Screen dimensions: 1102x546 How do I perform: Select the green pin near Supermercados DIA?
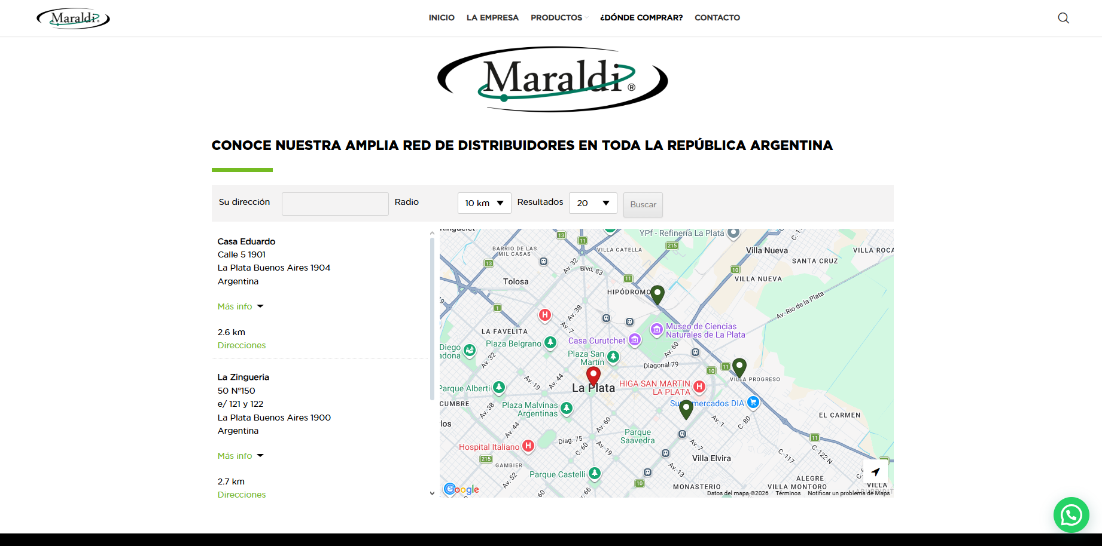pos(686,410)
